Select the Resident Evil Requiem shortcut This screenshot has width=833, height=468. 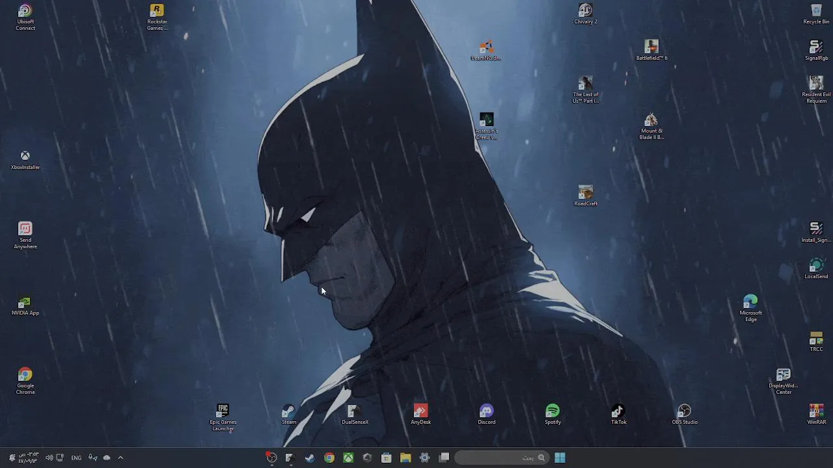pyautogui.click(x=816, y=90)
